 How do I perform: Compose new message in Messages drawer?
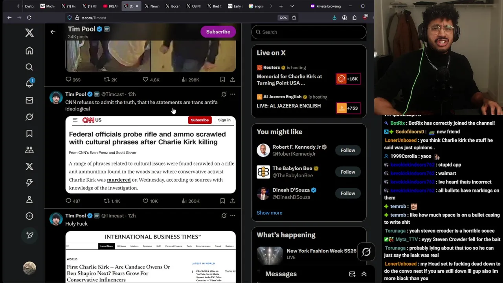tap(352, 274)
